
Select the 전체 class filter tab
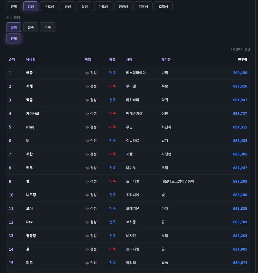[x=14, y=6]
